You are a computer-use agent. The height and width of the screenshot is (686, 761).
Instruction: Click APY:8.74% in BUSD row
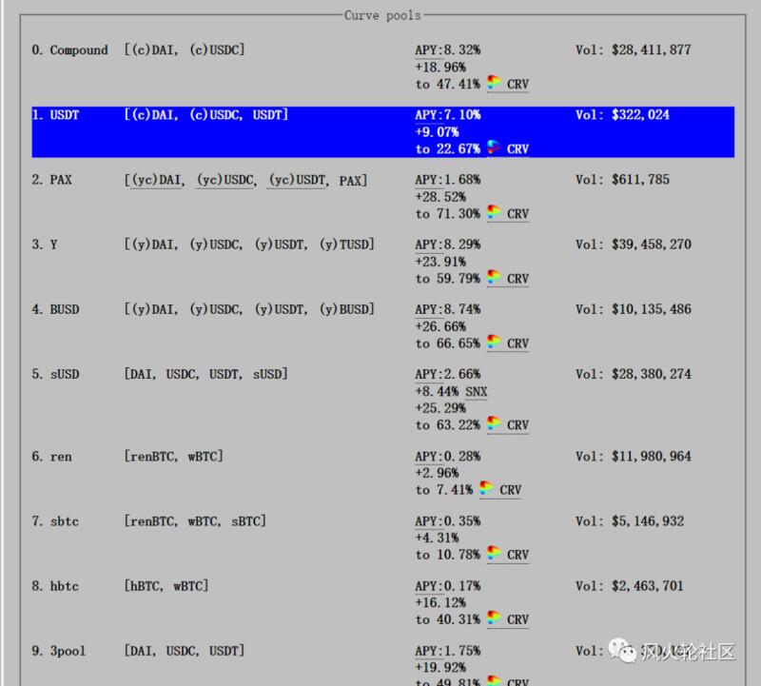click(447, 310)
